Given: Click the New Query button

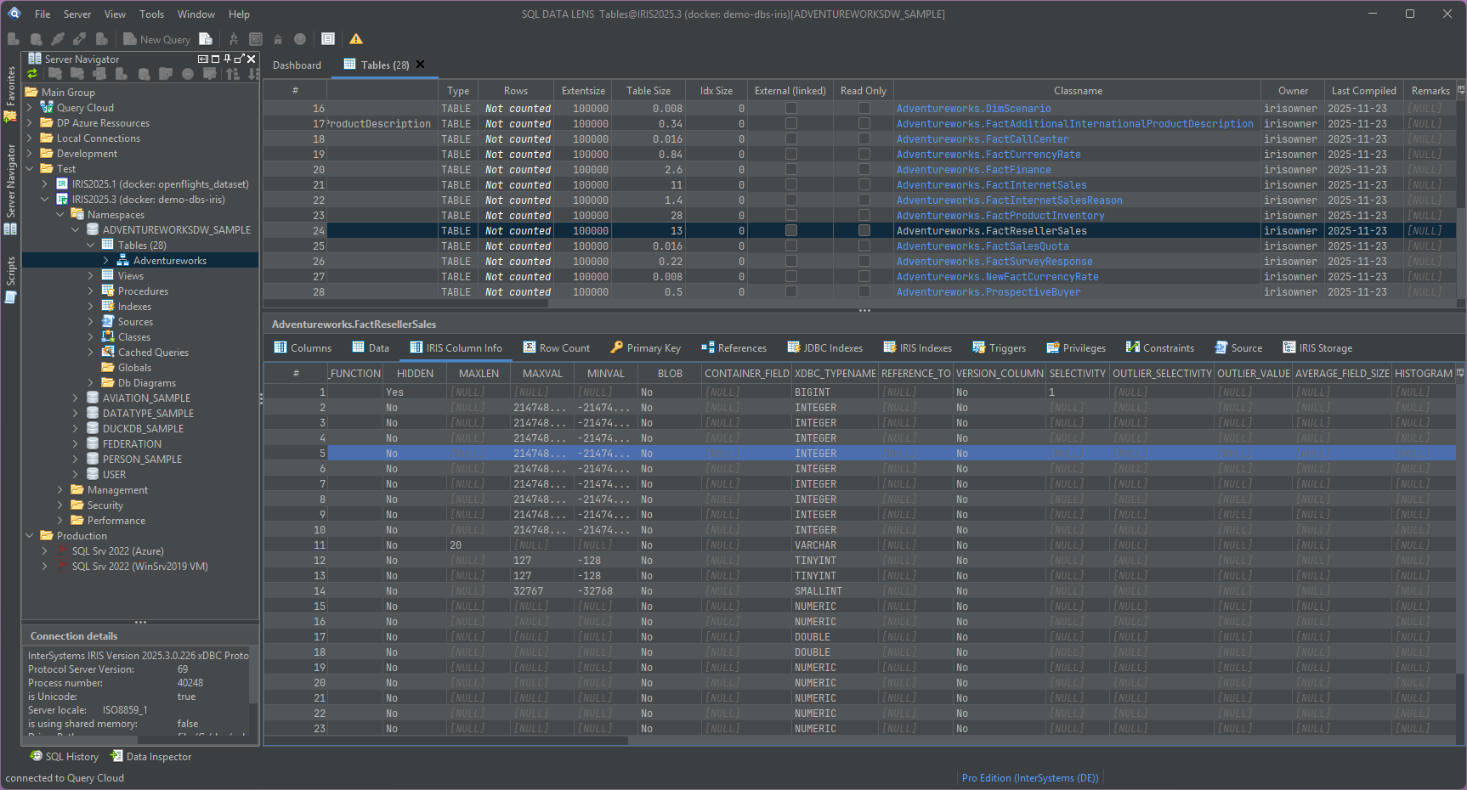Looking at the screenshot, I should coord(156,39).
